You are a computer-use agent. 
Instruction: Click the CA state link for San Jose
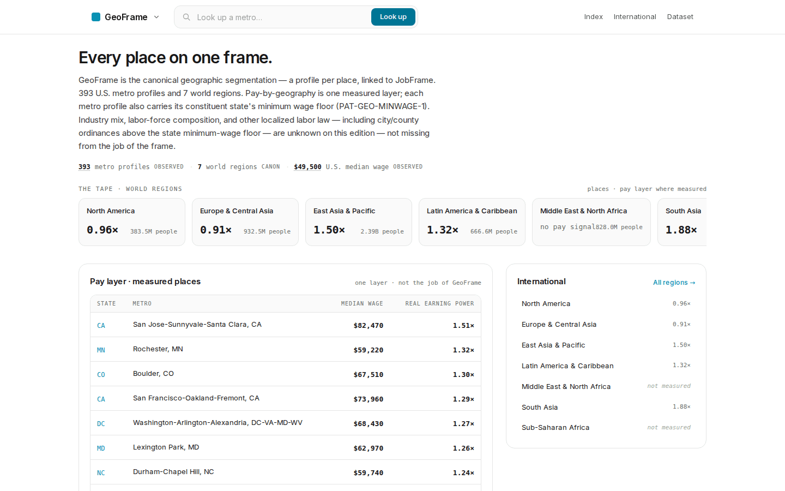(x=101, y=326)
